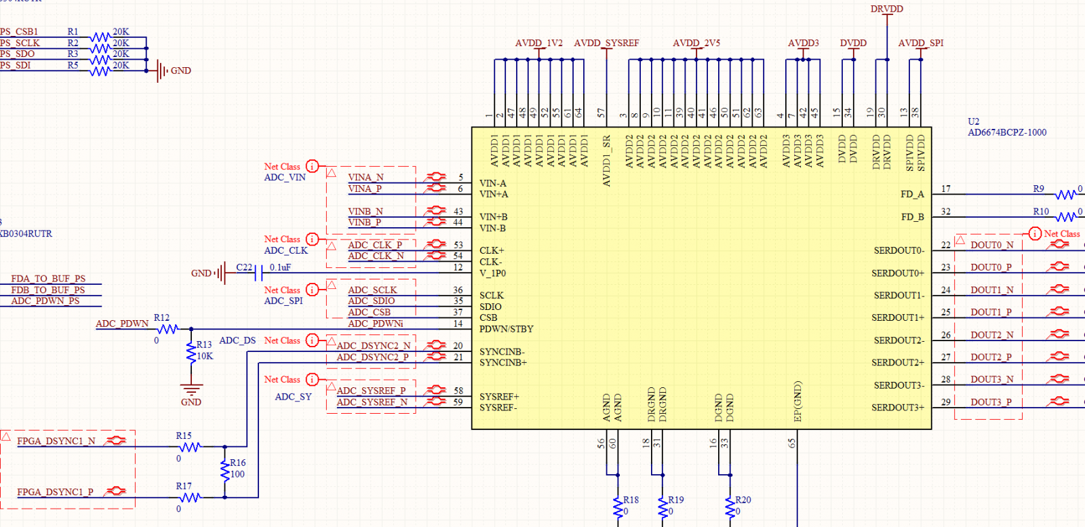Screen dimensions: 1085x527
Task: Select the AVDD_SYSREF power port label
Action: [606, 43]
